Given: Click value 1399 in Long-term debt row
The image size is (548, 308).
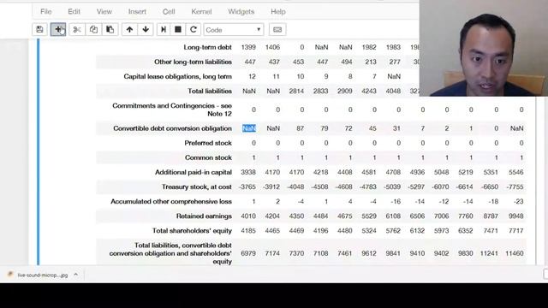Looking at the screenshot, I should point(248,47).
